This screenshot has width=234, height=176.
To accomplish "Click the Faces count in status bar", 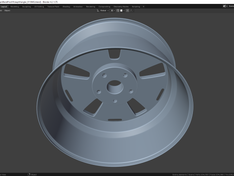I will [216, 175].
